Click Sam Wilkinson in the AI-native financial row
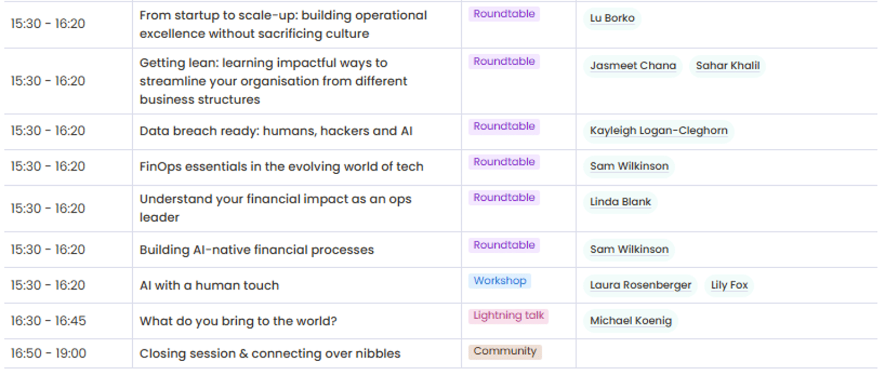Viewport: 885px width, 375px height. [x=629, y=249]
